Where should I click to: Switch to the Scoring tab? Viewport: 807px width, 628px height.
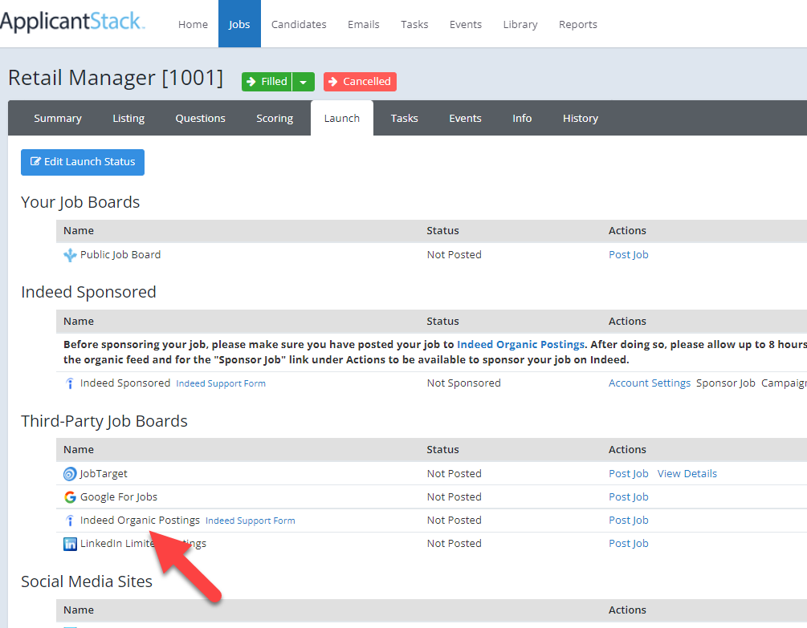[x=275, y=119]
